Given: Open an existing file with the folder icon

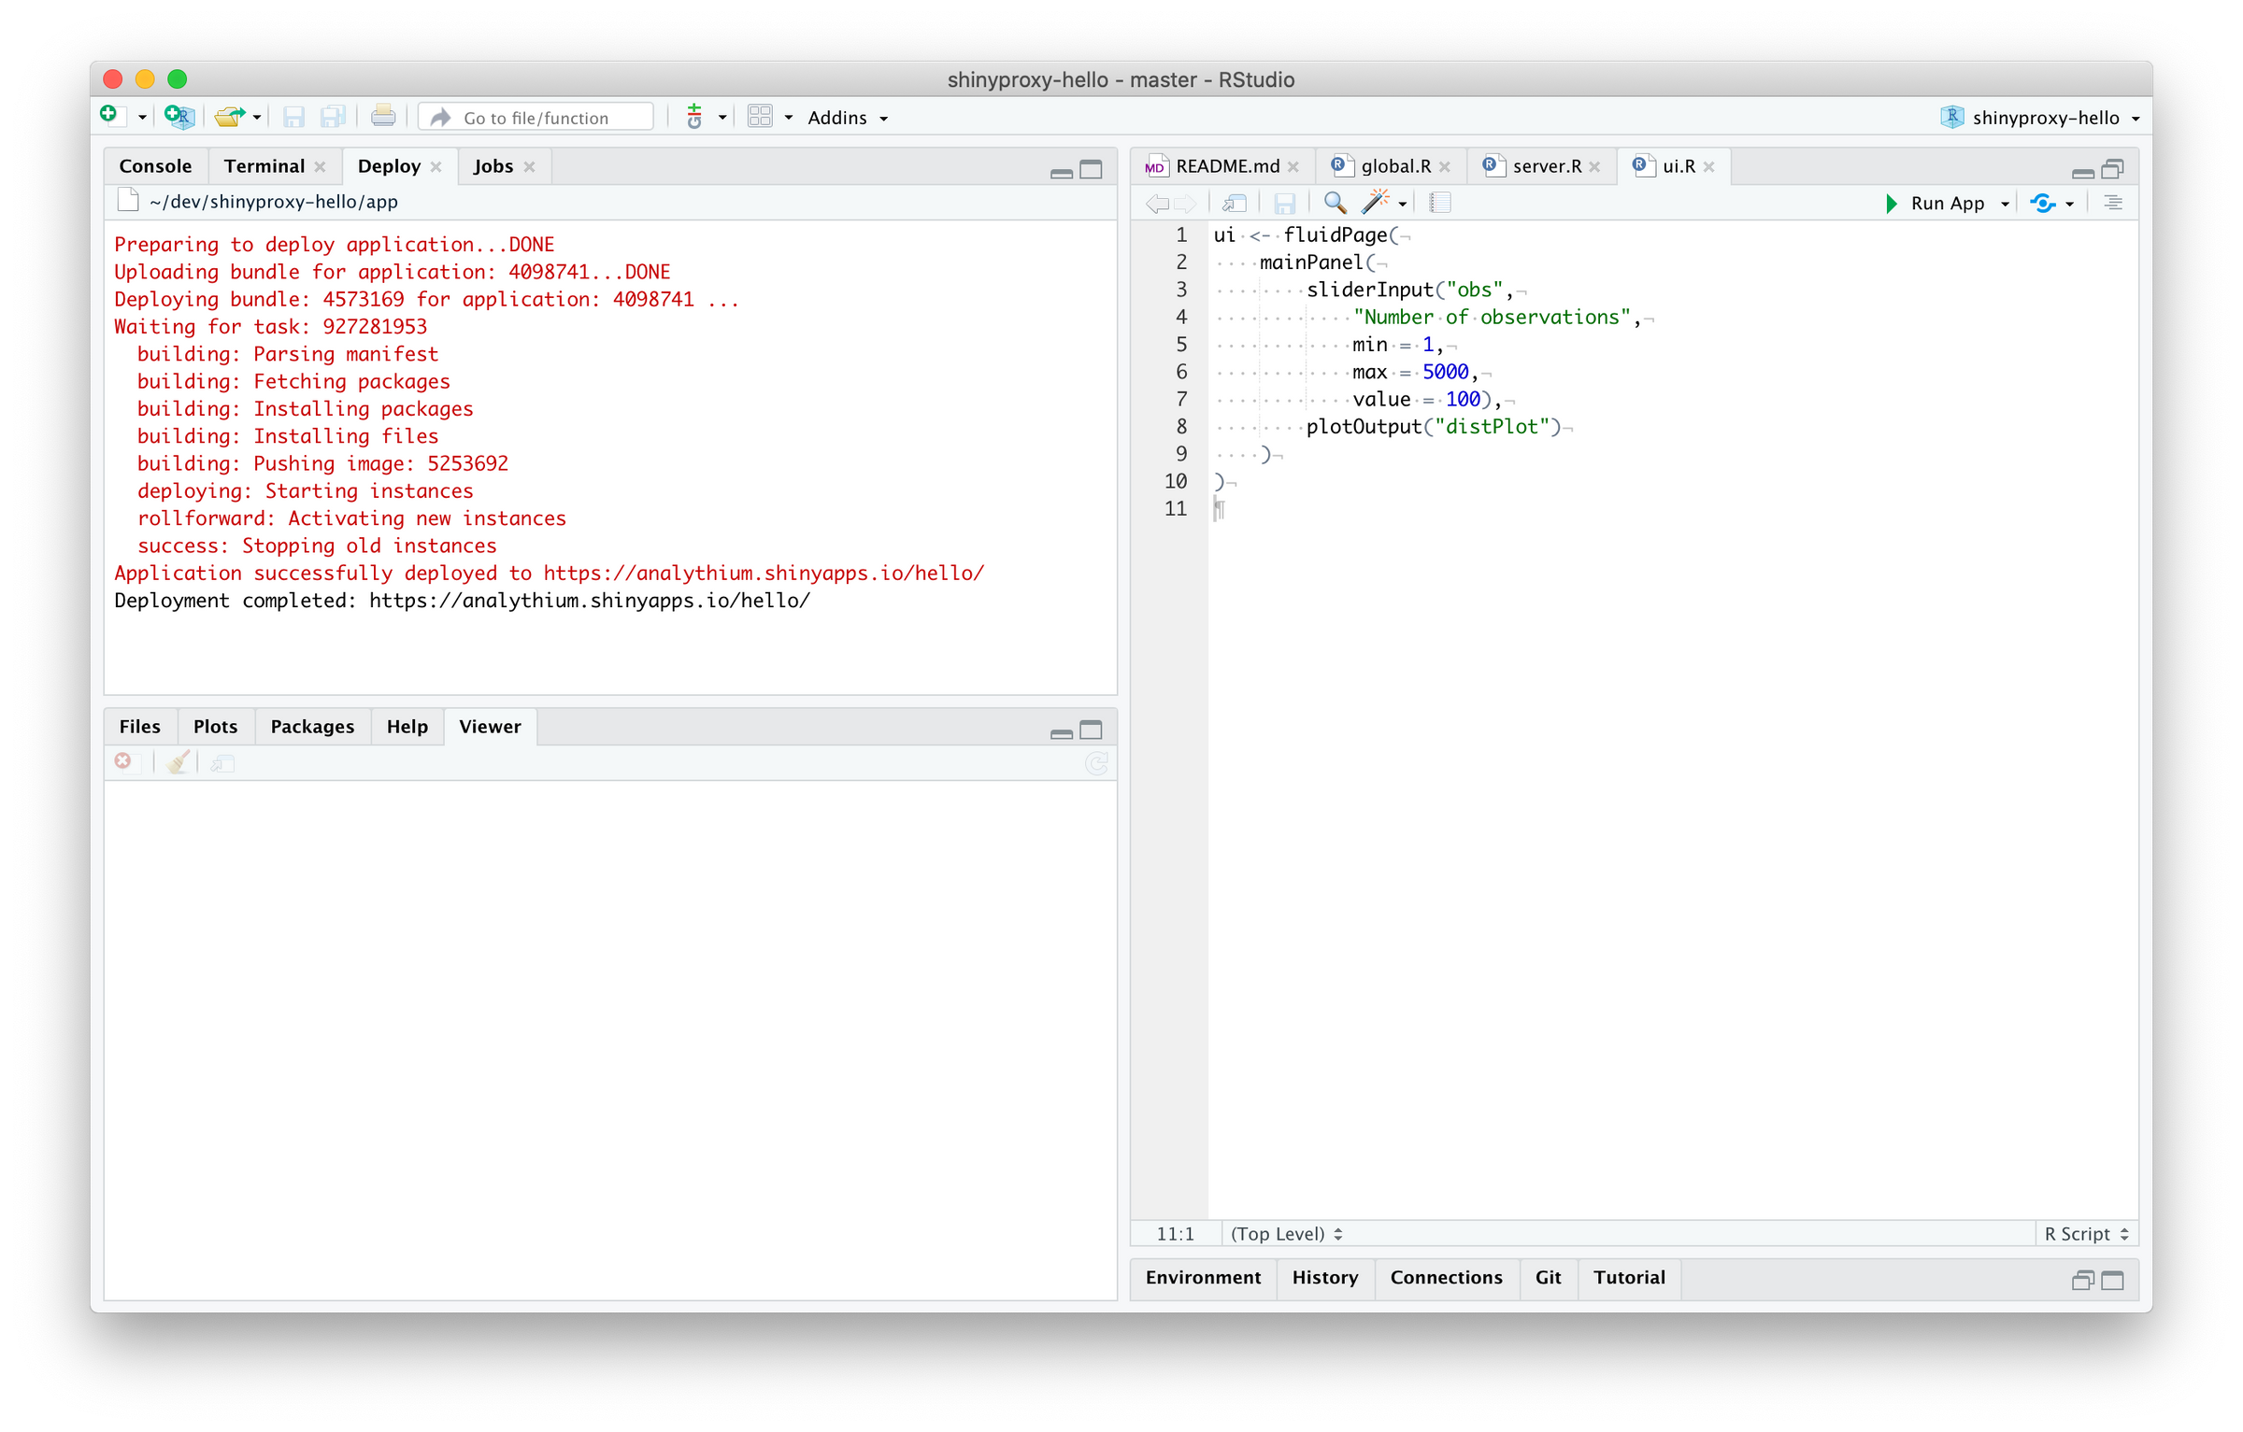Looking at the screenshot, I should coord(230,116).
